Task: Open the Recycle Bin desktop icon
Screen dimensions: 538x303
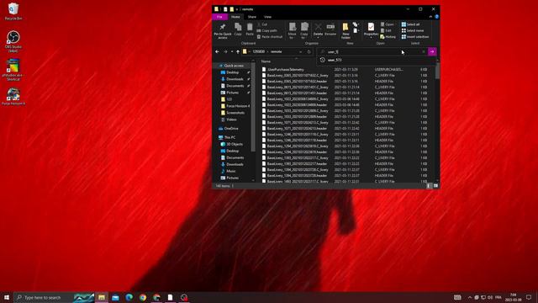Action: (13, 11)
